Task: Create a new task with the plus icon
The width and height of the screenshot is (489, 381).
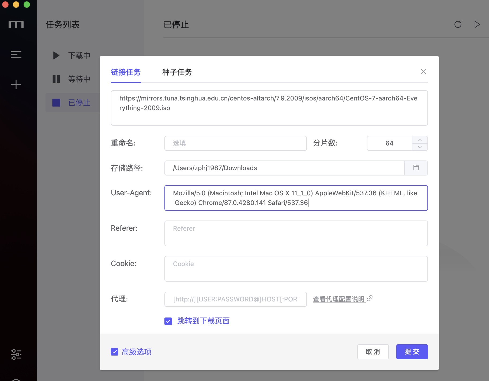Action: click(x=16, y=84)
